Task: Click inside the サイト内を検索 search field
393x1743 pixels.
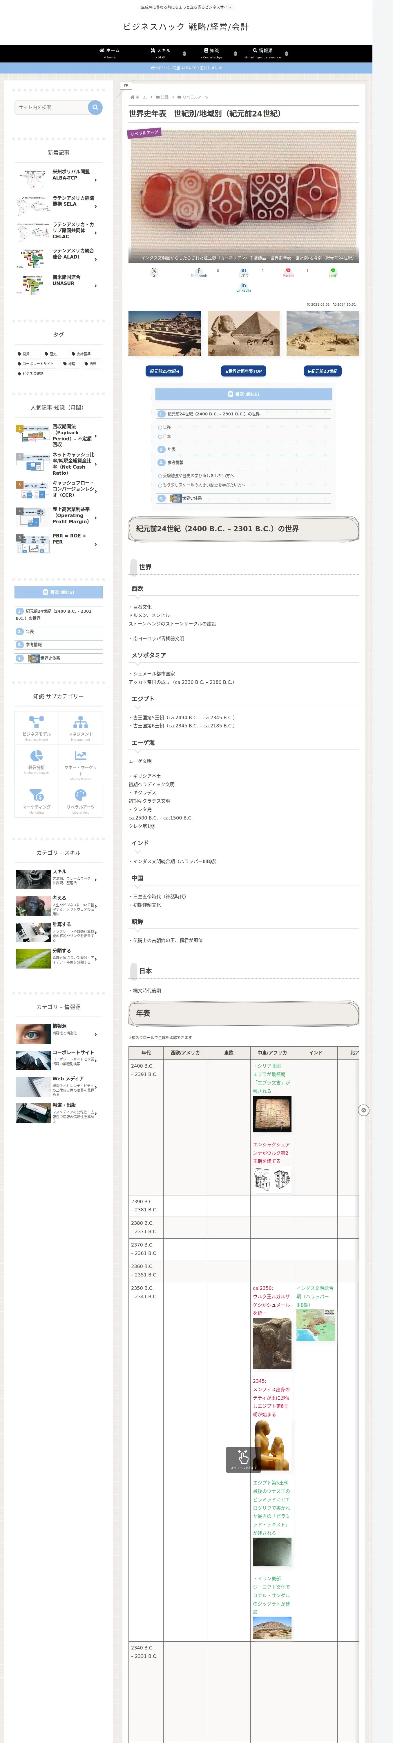Action: pos(51,107)
